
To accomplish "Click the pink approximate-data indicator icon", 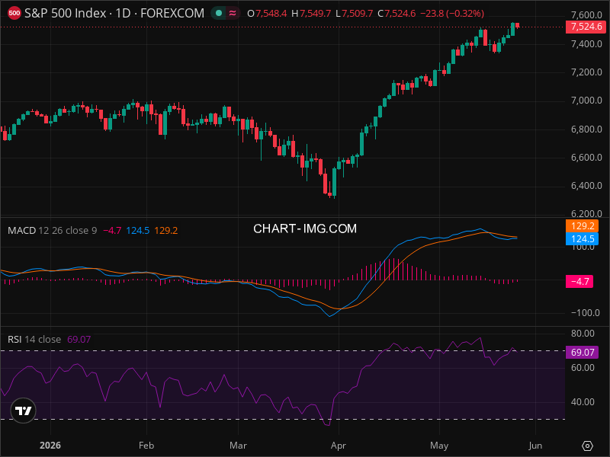I will pos(233,13).
